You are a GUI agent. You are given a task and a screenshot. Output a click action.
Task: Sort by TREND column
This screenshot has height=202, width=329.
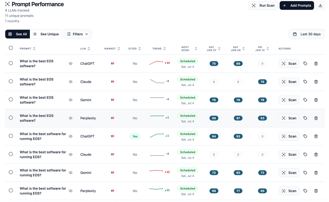tap(159, 49)
